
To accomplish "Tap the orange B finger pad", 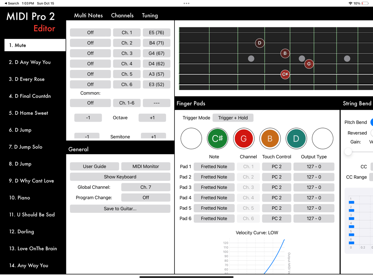I will 270,138.
